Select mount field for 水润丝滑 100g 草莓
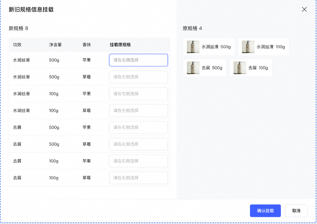Screen dimensions: 317x224 (138, 110)
